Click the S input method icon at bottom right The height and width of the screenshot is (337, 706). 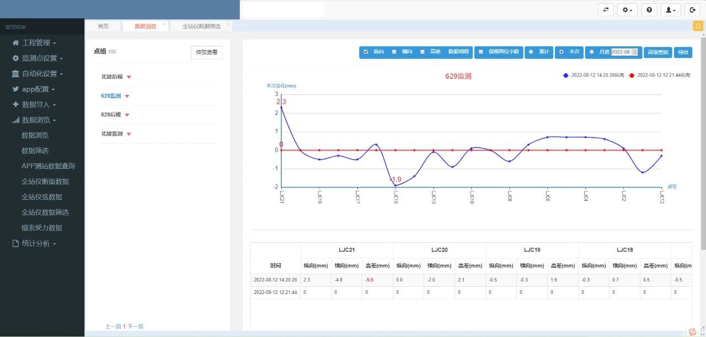pos(692,331)
